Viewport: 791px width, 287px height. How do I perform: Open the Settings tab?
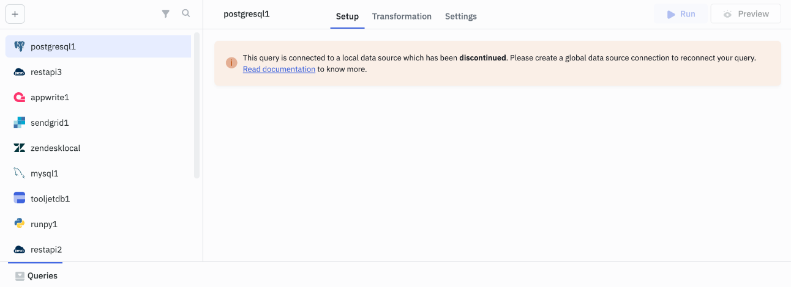coord(460,16)
